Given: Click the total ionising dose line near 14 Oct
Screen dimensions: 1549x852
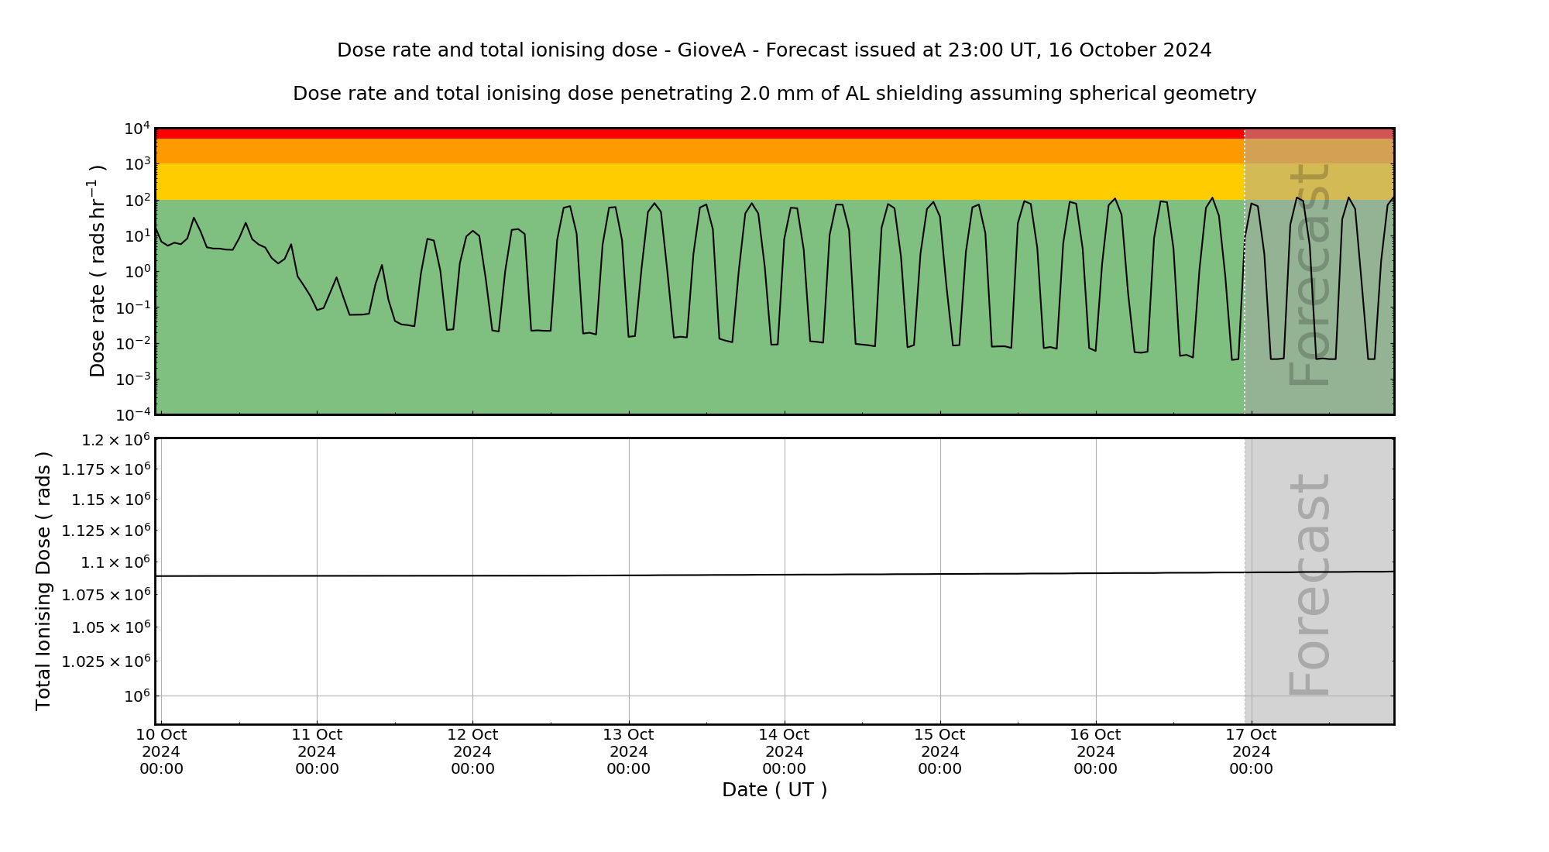Looking at the screenshot, I should pos(785,575).
